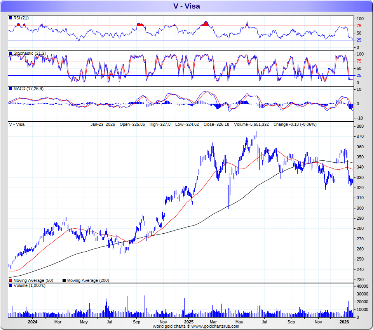
Task: Click the 'Change -0.18 (-0.06%)' text
Action: coord(295,124)
